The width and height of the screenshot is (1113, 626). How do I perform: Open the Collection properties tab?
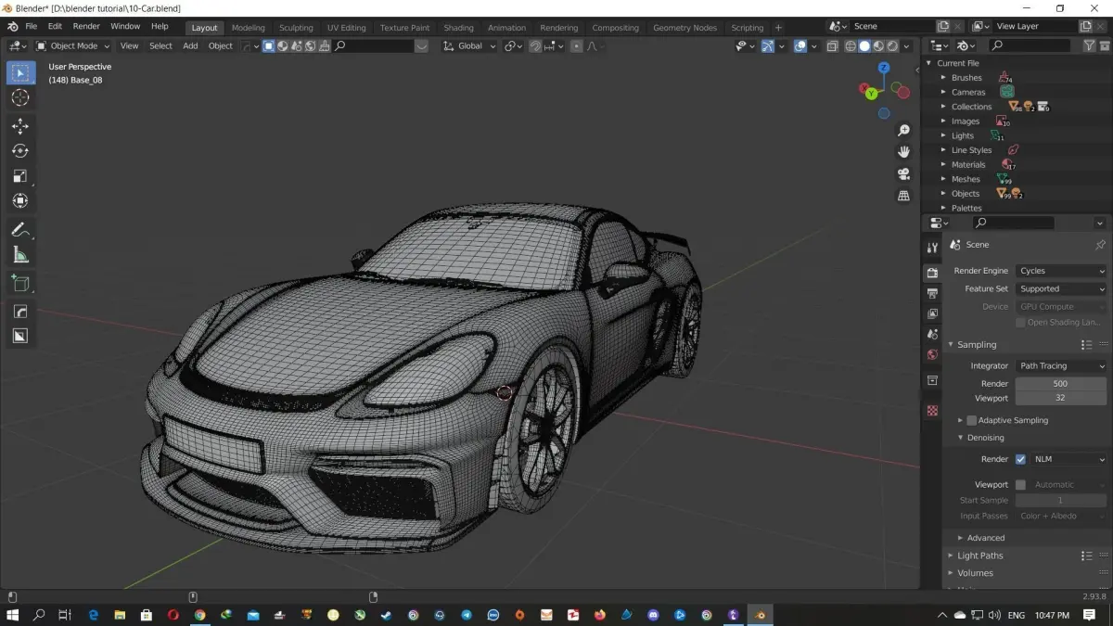click(932, 380)
